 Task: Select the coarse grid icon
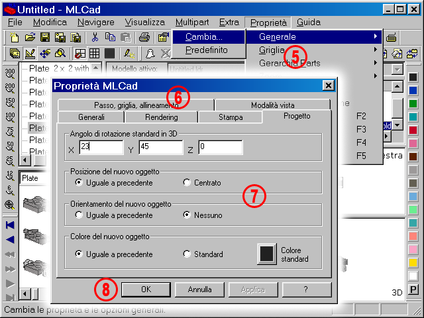point(94,53)
